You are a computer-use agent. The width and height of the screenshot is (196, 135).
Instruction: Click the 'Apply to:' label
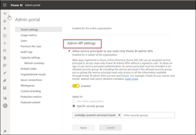tap(78, 97)
